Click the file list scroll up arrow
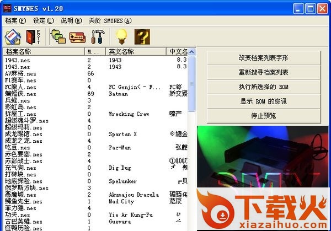331x231 pixels. pyautogui.click(x=191, y=52)
